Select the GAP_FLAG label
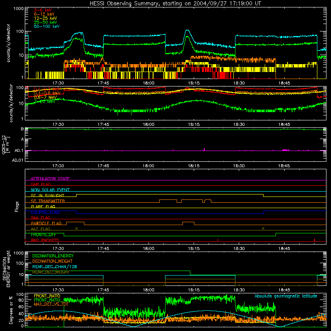The height and width of the screenshot is (331, 331). click(41, 184)
